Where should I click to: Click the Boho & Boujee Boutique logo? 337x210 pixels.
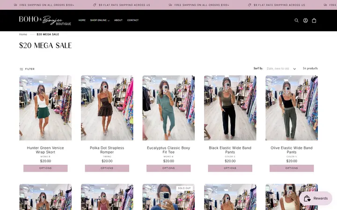tap(45, 21)
